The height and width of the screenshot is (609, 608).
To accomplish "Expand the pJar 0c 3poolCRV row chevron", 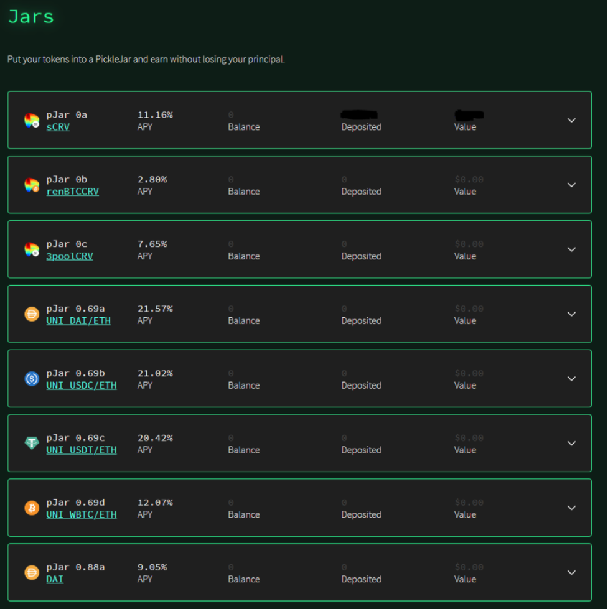I will pyautogui.click(x=571, y=249).
